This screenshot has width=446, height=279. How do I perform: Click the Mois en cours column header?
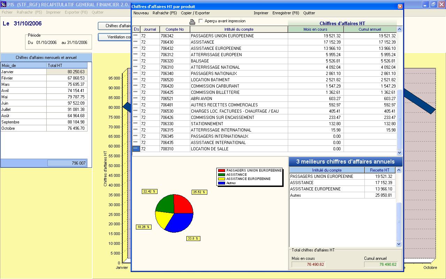click(315, 30)
